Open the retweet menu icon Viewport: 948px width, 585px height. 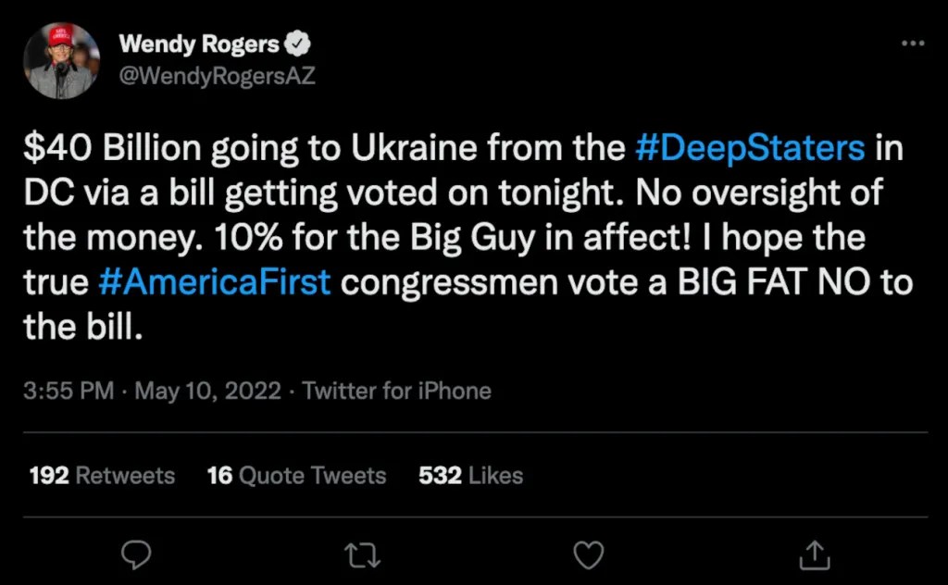356,554
